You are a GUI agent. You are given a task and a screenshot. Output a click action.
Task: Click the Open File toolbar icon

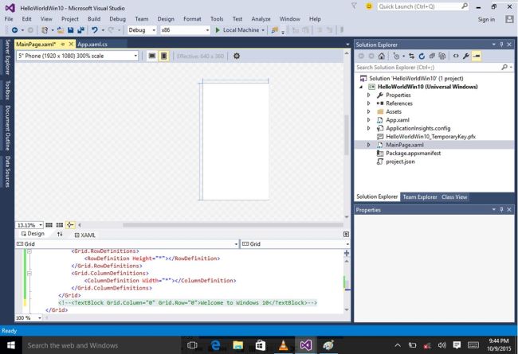click(x=61, y=30)
